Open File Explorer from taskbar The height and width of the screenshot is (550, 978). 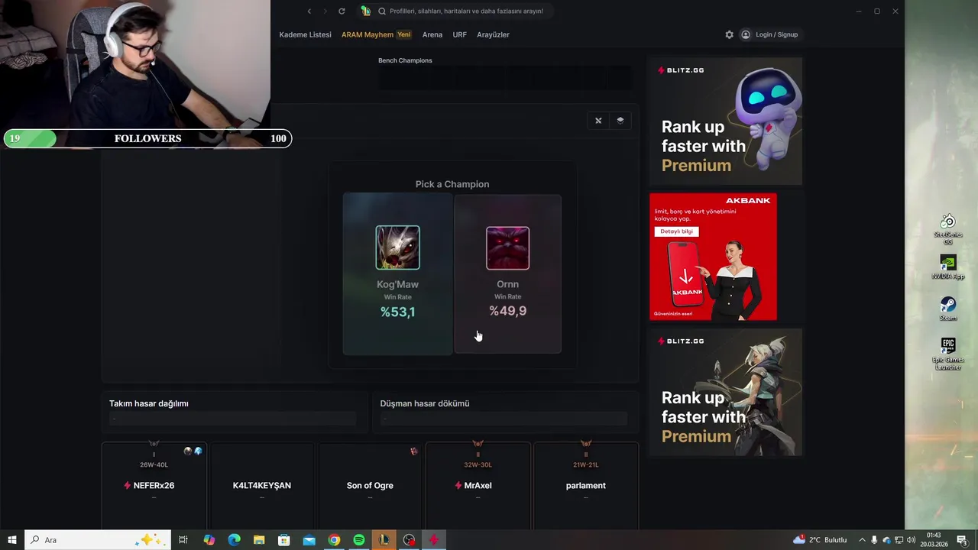pos(259,540)
